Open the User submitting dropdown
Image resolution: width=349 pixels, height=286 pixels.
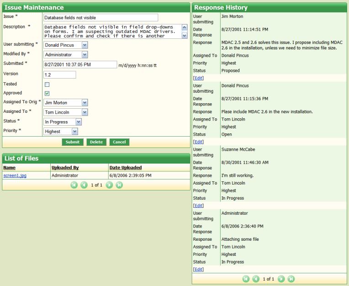(85, 45)
